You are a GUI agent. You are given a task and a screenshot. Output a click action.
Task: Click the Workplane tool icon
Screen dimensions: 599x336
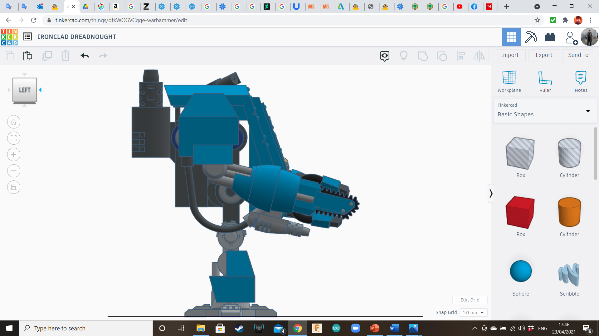pos(509,78)
